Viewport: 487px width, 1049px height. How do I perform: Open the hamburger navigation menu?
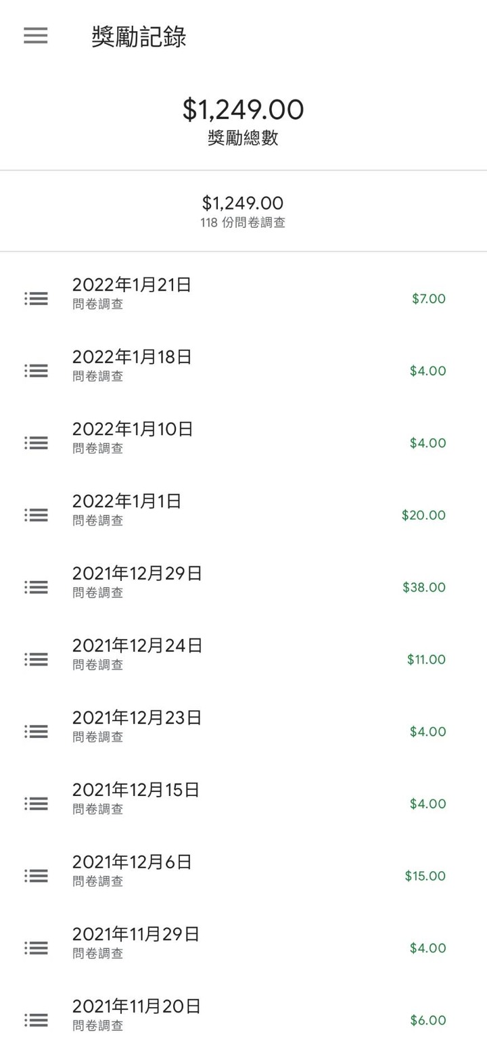pyautogui.click(x=36, y=37)
